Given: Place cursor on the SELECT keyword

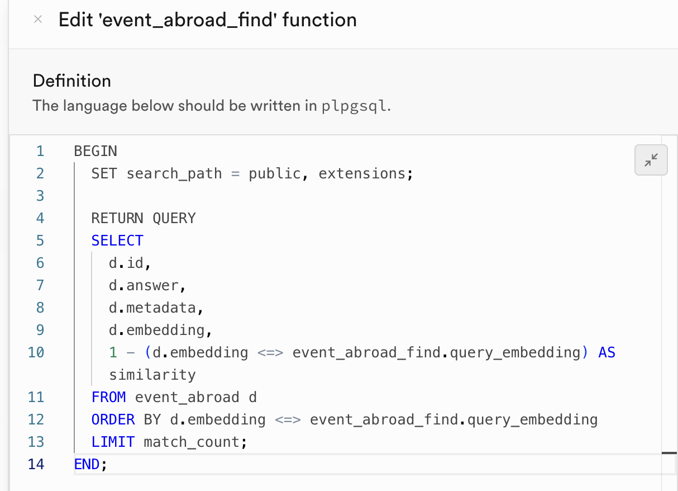Looking at the screenshot, I should (x=117, y=240).
